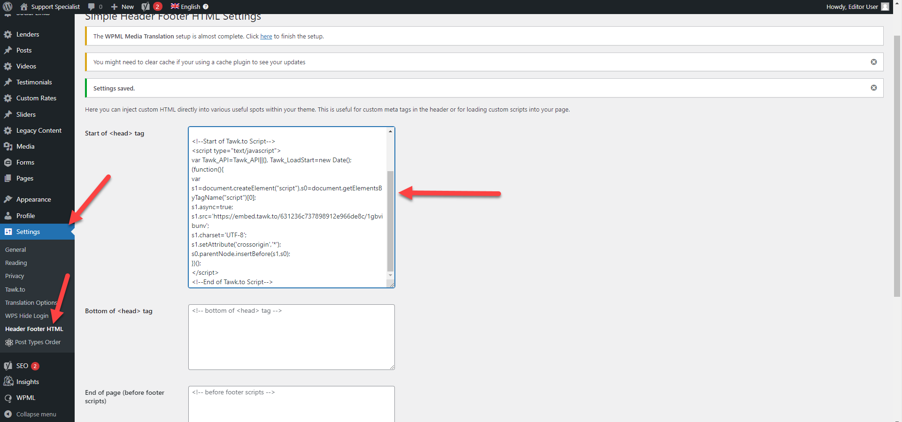Go to the Appearance menu
Viewport: 902px width, 422px height.
[x=33, y=199]
